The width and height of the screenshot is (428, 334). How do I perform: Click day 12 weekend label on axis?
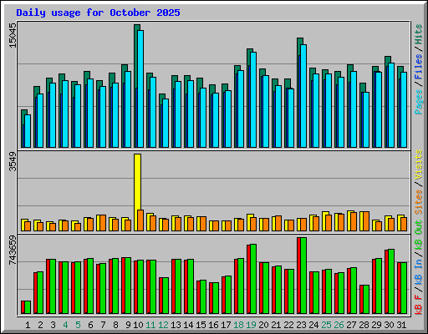pos(163,325)
